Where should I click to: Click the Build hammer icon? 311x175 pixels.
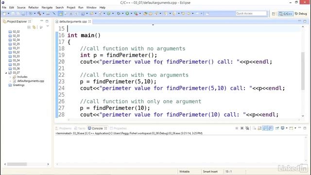coord(39,14)
